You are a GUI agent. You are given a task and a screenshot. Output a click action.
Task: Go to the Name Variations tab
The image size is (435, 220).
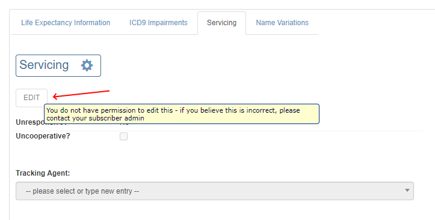pyautogui.click(x=282, y=23)
